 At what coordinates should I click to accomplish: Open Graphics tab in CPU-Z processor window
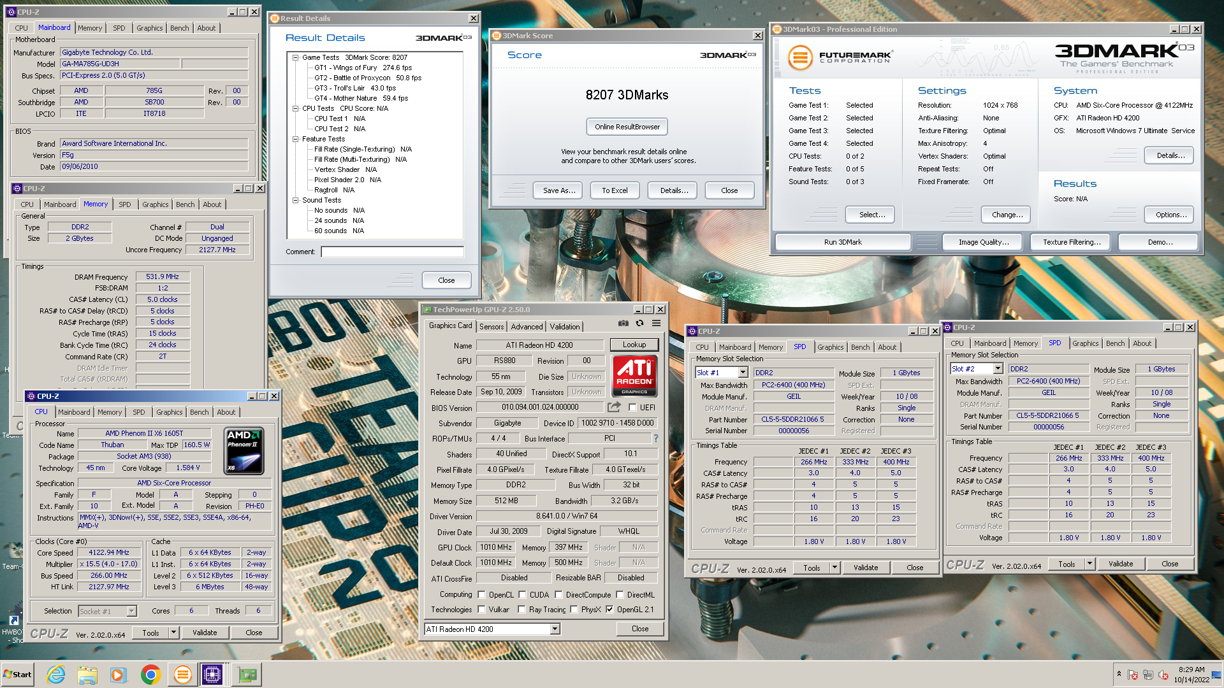click(x=170, y=412)
